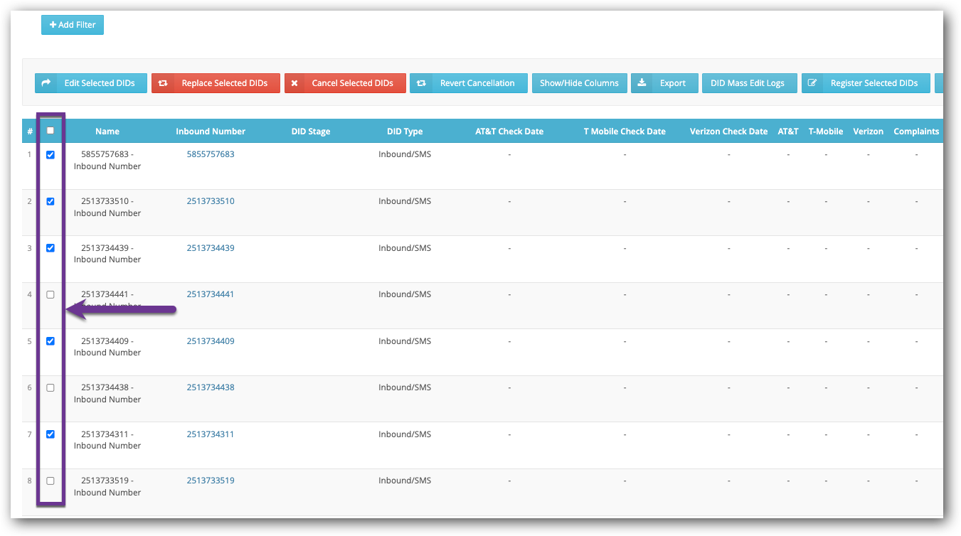Click name cell '2513734311 - Inbound Number'
The width and height of the screenshot is (961, 536).
coord(107,440)
